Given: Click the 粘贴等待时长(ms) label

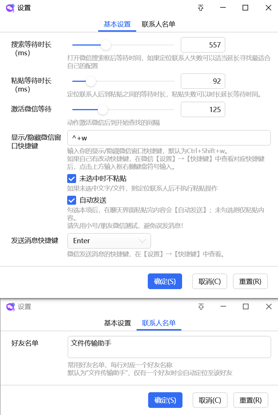Looking at the screenshot, I should pos(31,85).
